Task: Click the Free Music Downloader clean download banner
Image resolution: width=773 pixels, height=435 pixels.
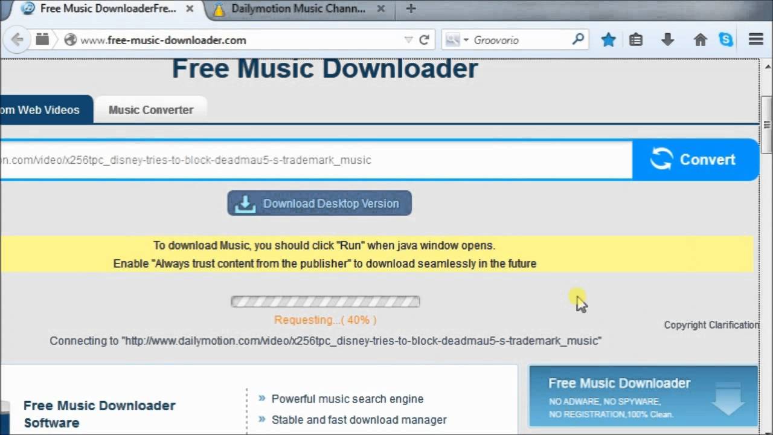Action: click(x=643, y=396)
